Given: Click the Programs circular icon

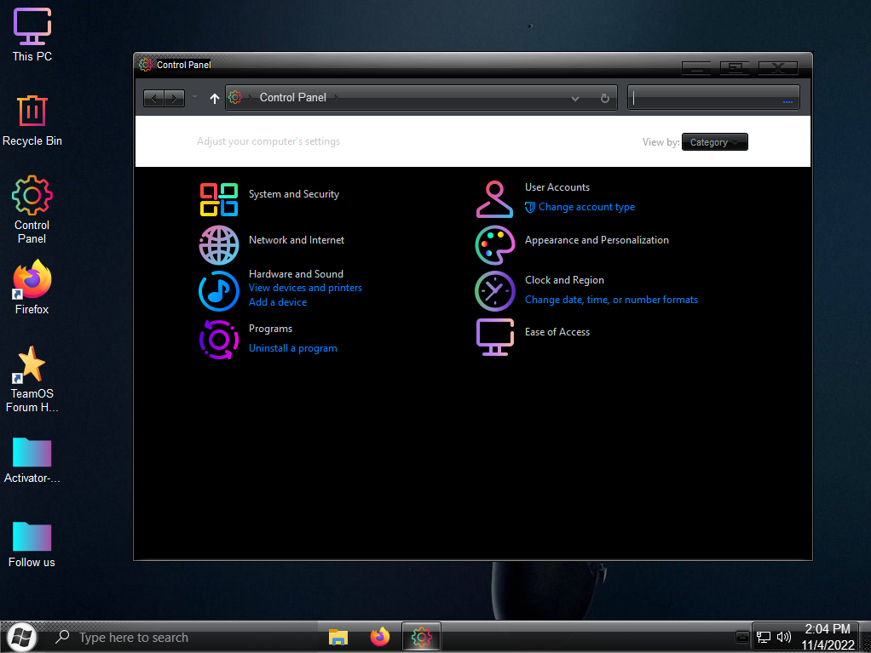Looking at the screenshot, I should (x=219, y=339).
